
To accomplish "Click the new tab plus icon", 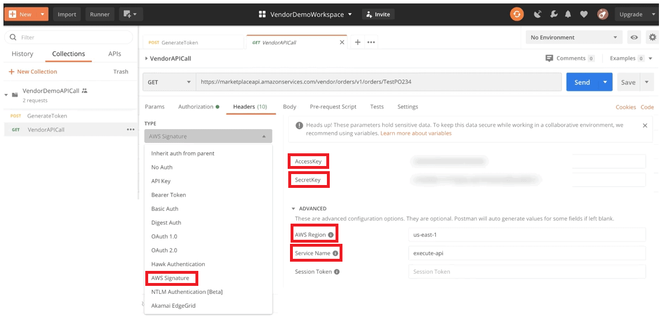I will tap(357, 42).
